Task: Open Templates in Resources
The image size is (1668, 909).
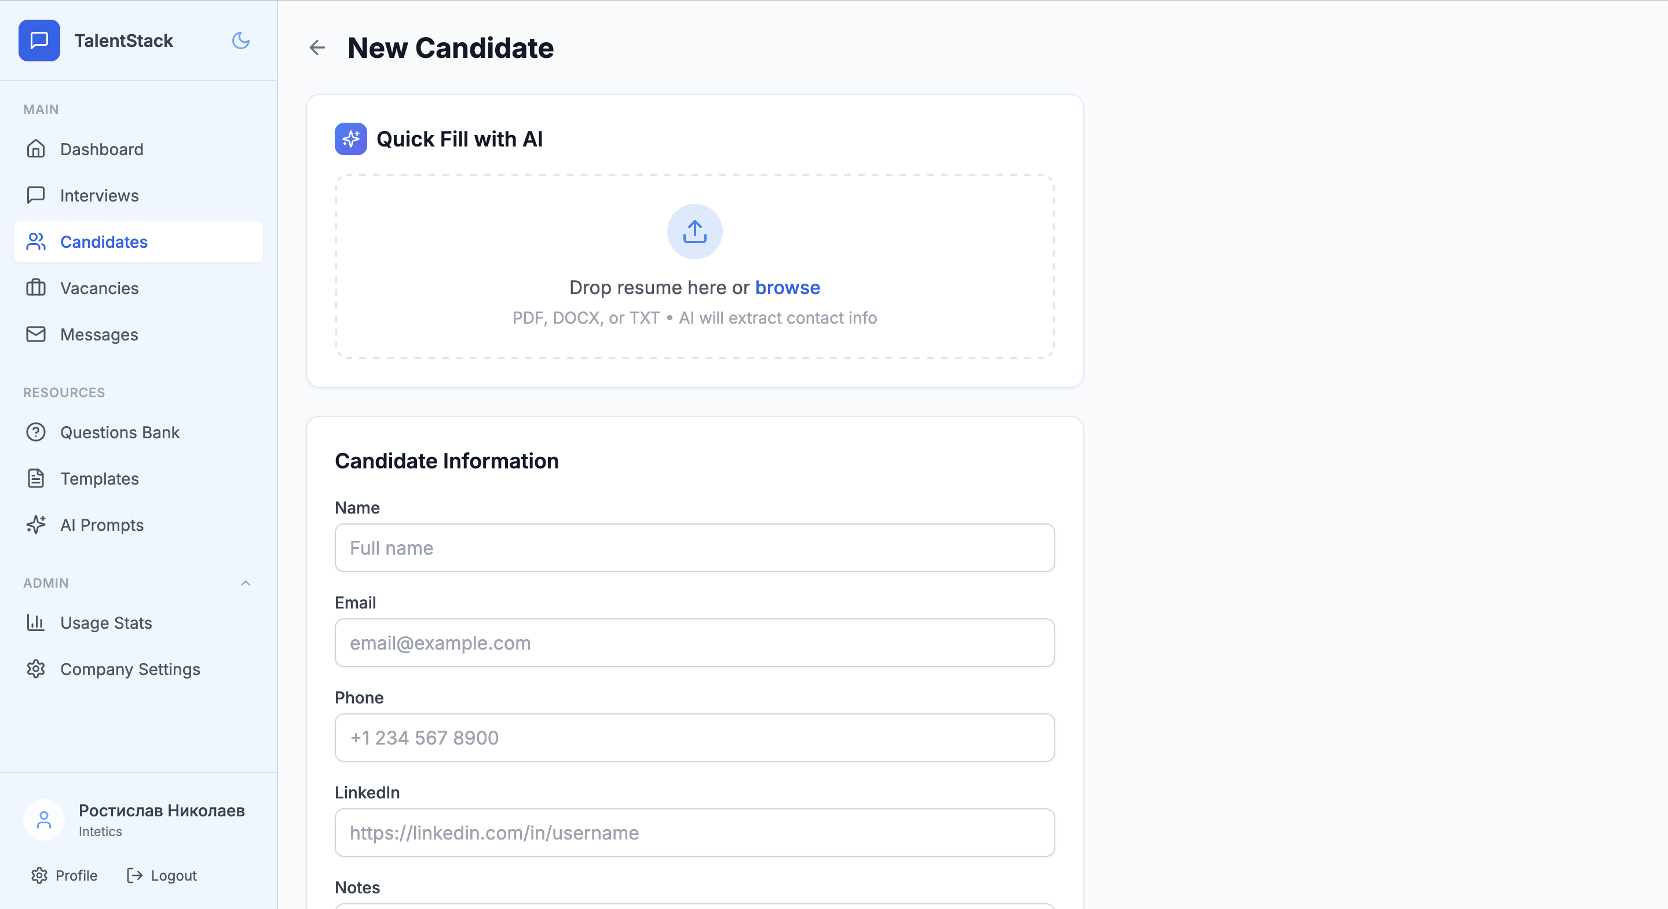Action: pyautogui.click(x=99, y=479)
